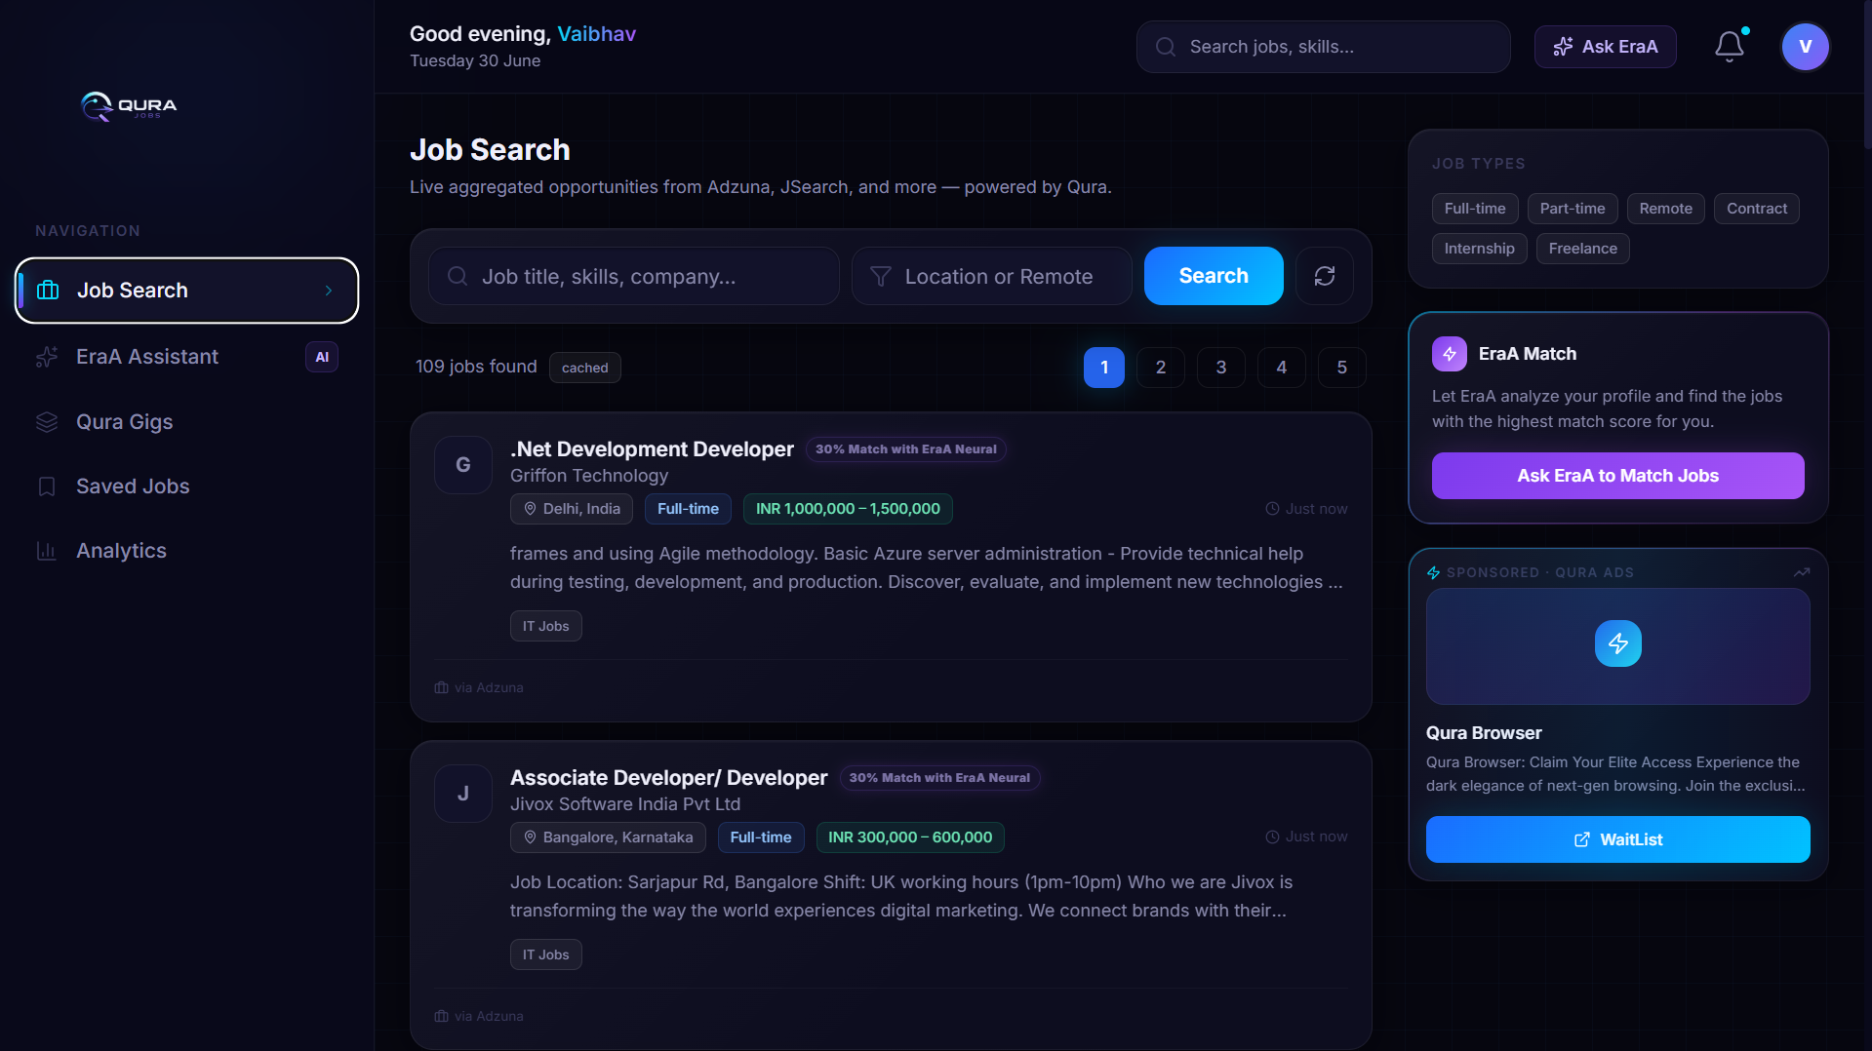Click the sponsored Qura Browser banner image
This screenshot has width=1872, height=1051.
pyautogui.click(x=1617, y=646)
